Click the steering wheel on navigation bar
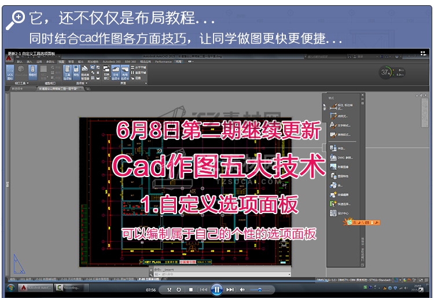The width and height of the screenshot is (434, 298). [425, 105]
